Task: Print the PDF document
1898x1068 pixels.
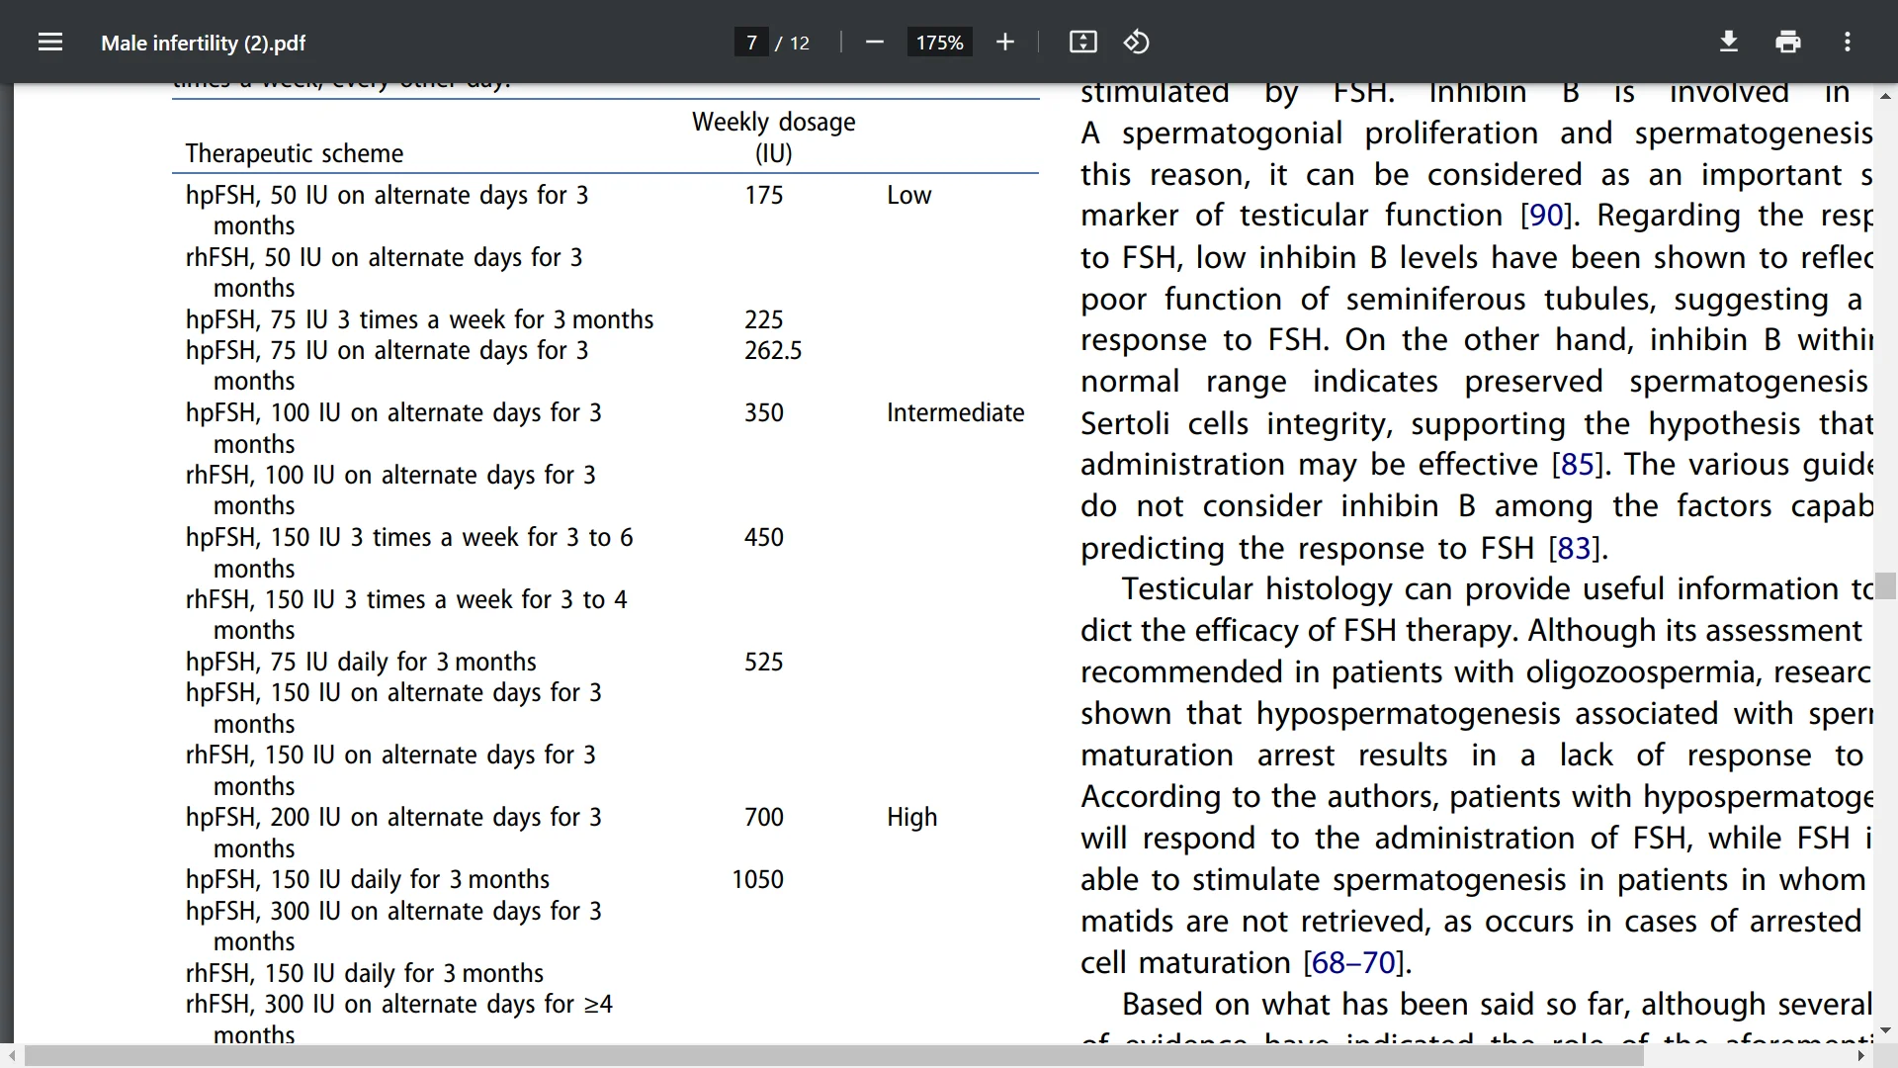Action: (1788, 43)
